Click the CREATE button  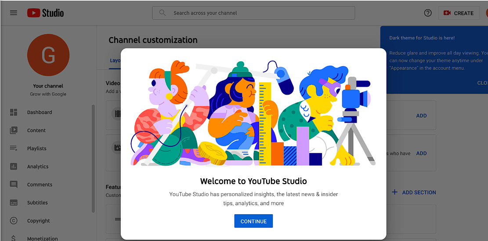[459, 13]
